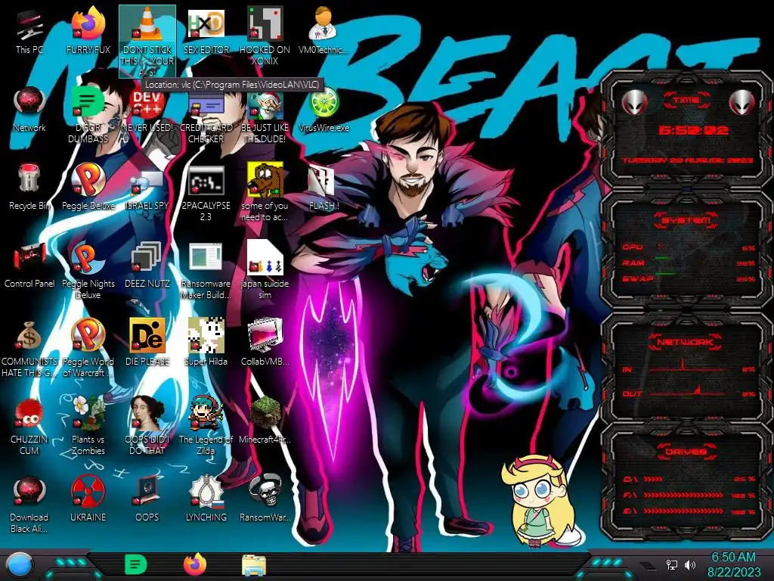Image resolution: width=774 pixels, height=581 pixels.
Task: Click the Star Butterfly desktop mascot
Action: point(540,501)
